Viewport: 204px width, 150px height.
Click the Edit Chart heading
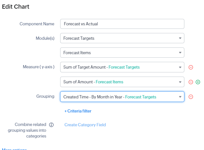point(16,7)
